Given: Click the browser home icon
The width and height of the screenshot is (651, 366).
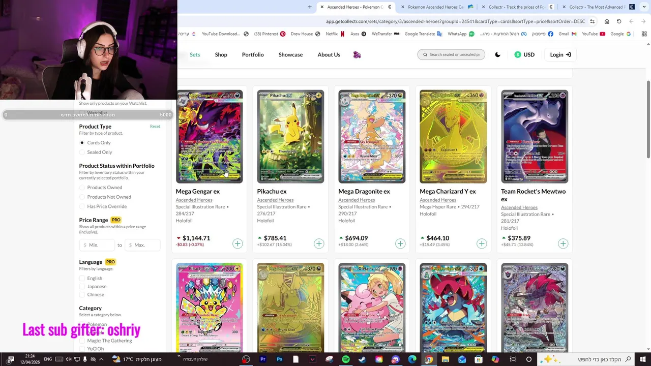Looking at the screenshot, I should (607, 21).
